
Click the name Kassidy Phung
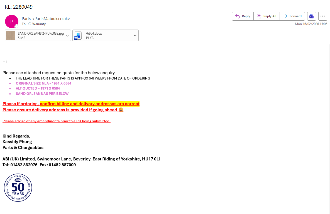tap(17, 142)
